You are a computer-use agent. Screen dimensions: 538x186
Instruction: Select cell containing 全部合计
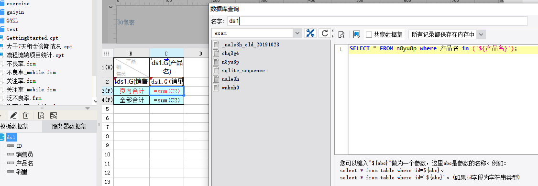tap(132, 100)
